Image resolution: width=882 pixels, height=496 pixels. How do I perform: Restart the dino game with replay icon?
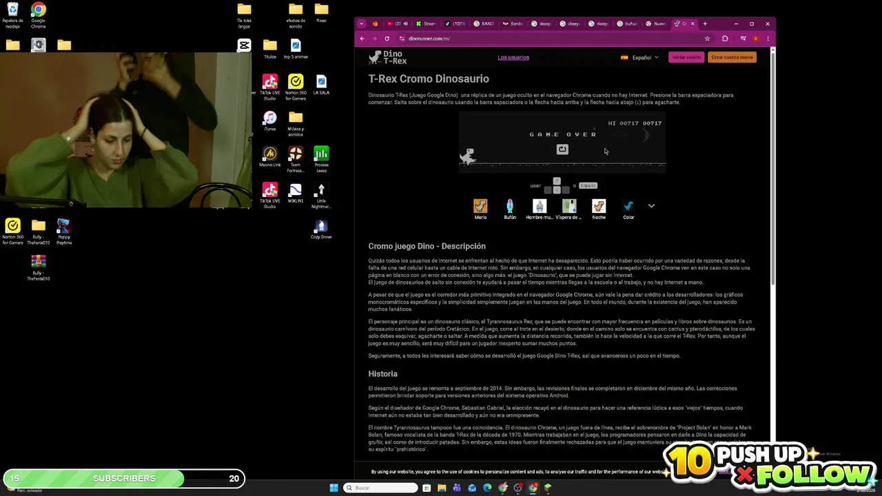pos(562,149)
